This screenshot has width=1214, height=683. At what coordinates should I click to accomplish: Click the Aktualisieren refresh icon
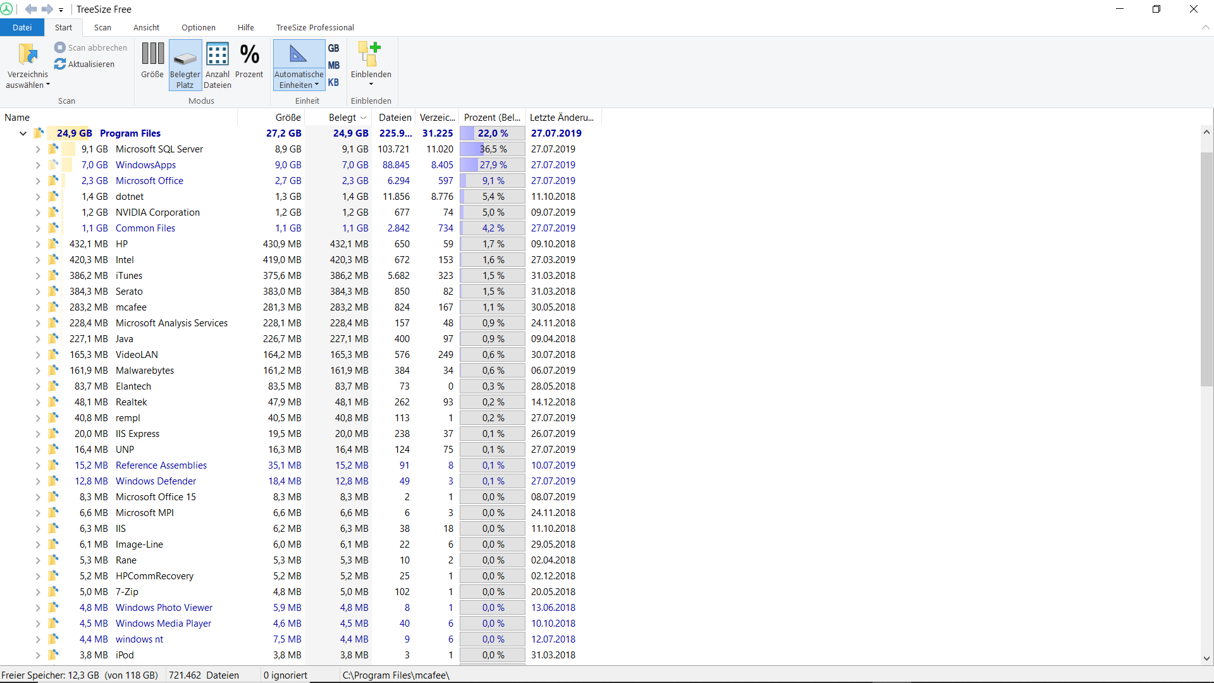[x=60, y=64]
